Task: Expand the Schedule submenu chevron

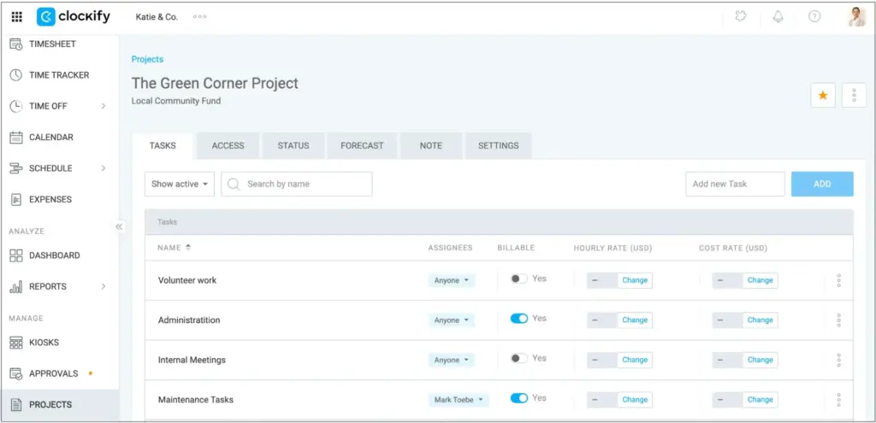Action: 104,168
